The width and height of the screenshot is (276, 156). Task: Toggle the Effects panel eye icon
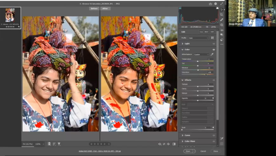coord(214,80)
